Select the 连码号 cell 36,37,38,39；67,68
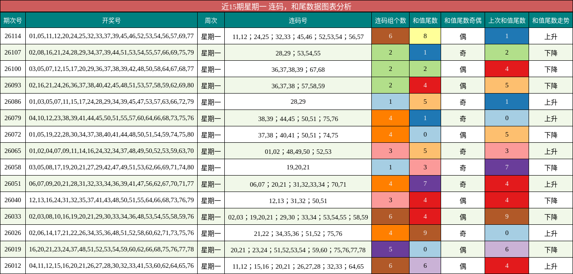The height and width of the screenshot is (274, 573). pyautogui.click(x=298, y=69)
